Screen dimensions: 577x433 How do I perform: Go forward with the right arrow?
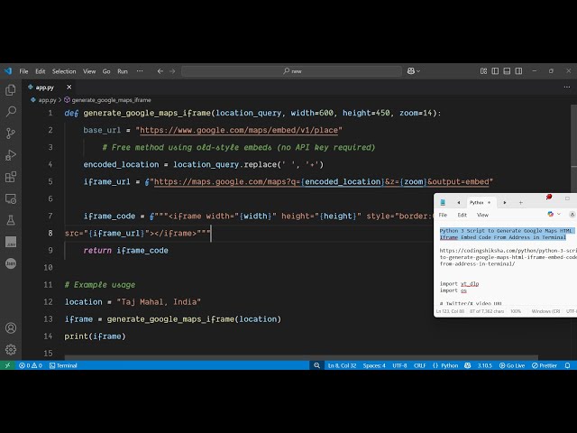coord(172,71)
